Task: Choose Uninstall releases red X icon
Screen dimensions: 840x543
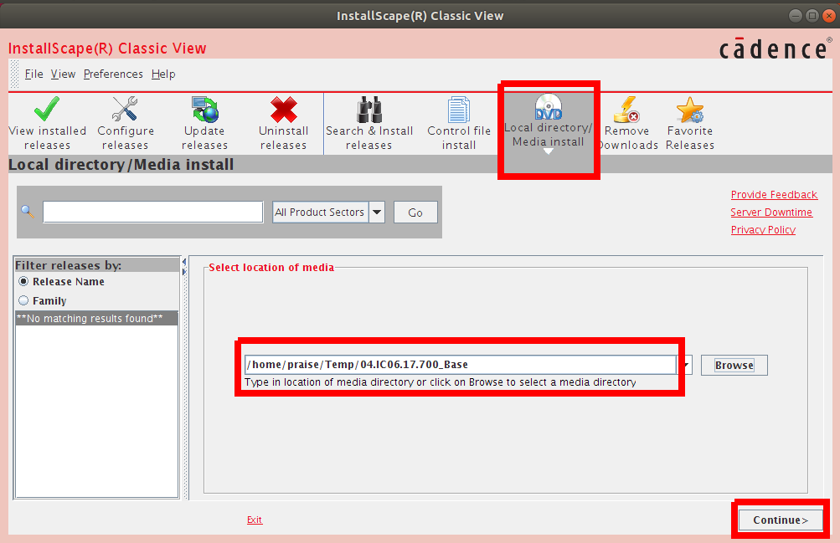Action: click(283, 110)
